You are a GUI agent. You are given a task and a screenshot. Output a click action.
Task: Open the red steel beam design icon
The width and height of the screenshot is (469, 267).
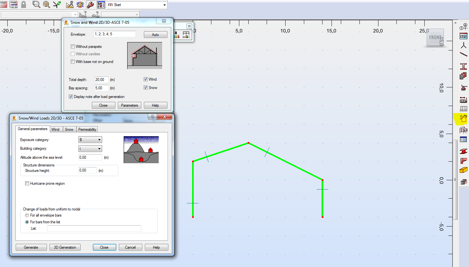pyautogui.click(x=464, y=151)
